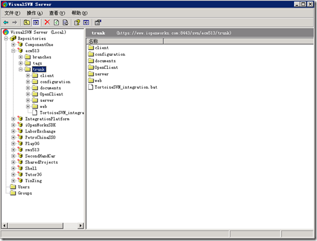The image size is (317, 241).
Task: Select the Repositories tree node
Action: (x=32, y=38)
